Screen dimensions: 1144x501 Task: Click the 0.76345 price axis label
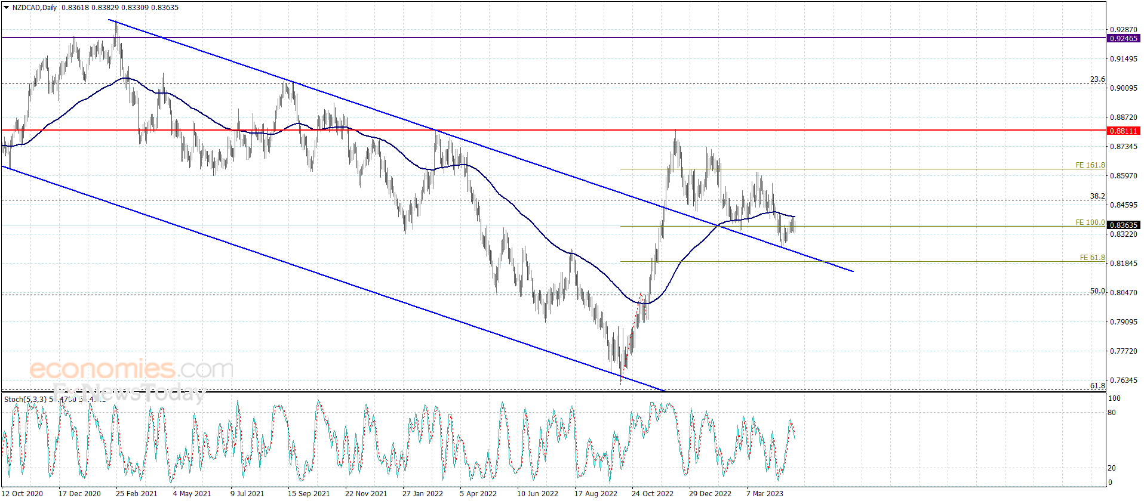pyautogui.click(x=1123, y=381)
